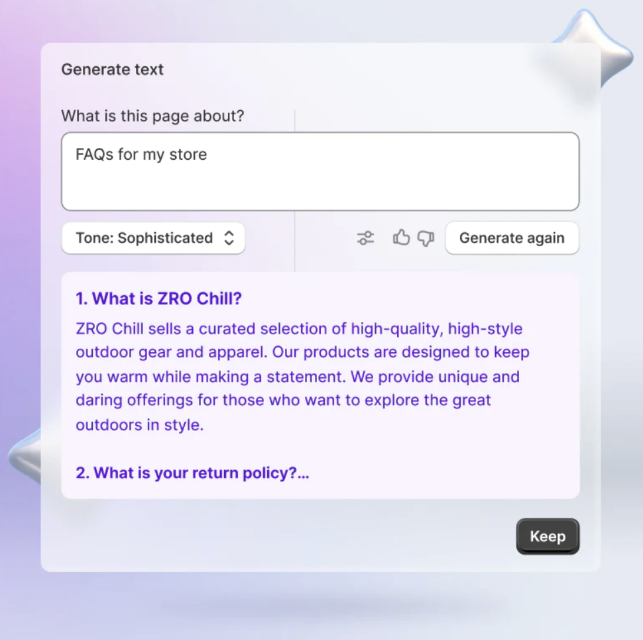Screen dimensions: 643x640
Task: Open the text generation settings sliders icon
Action: [x=365, y=238]
